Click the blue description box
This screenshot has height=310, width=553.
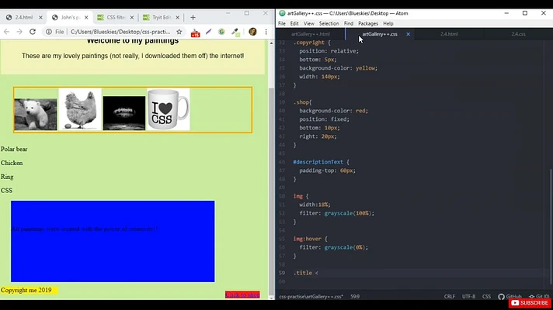click(113, 241)
